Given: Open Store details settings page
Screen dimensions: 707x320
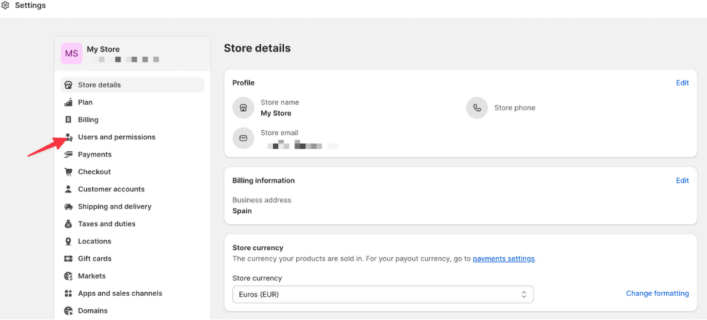Looking at the screenshot, I should (132, 85).
